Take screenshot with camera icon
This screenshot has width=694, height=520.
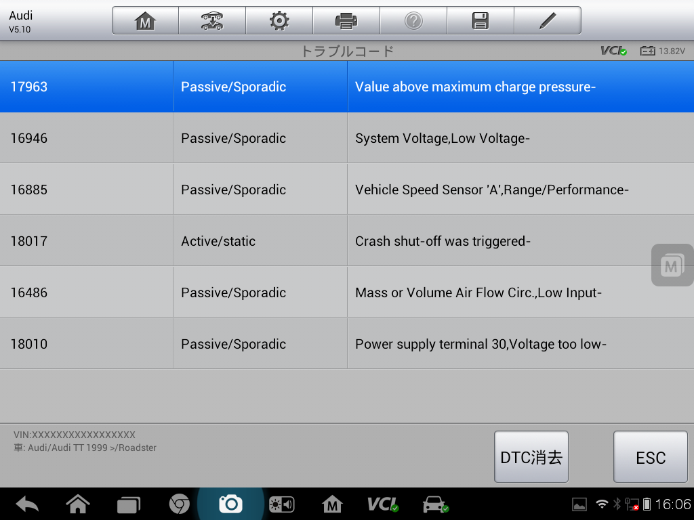pyautogui.click(x=230, y=504)
